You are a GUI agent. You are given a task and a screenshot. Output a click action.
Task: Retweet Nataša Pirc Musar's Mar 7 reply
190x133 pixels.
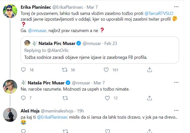[65, 98]
